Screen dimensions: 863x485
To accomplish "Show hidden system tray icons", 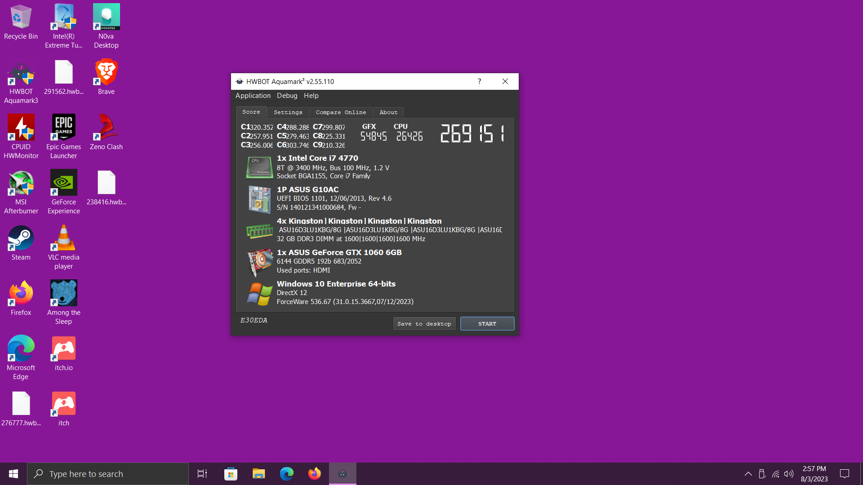I will (x=748, y=474).
